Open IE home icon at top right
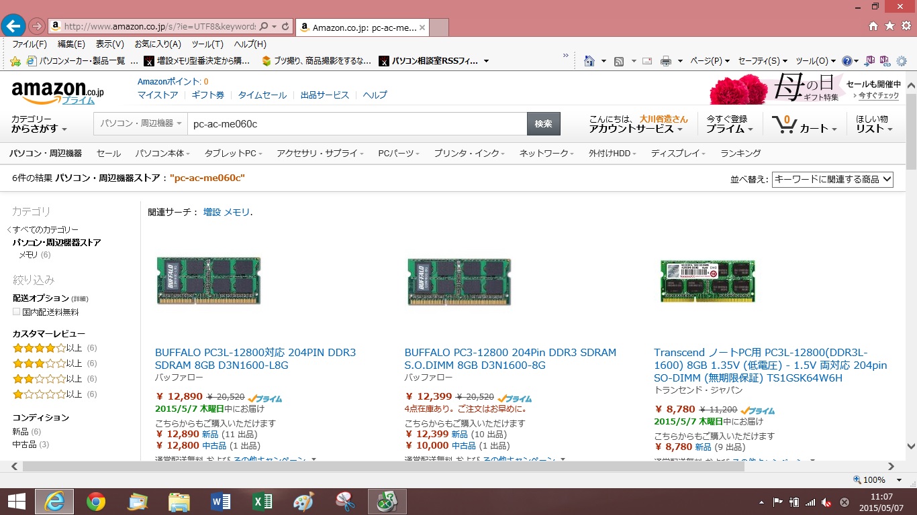Screen dimensions: 917x515 pos(873,26)
